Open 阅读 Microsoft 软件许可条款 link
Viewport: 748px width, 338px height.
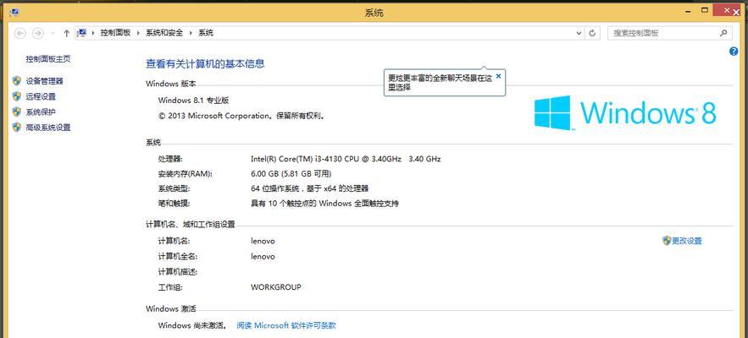tap(286, 325)
